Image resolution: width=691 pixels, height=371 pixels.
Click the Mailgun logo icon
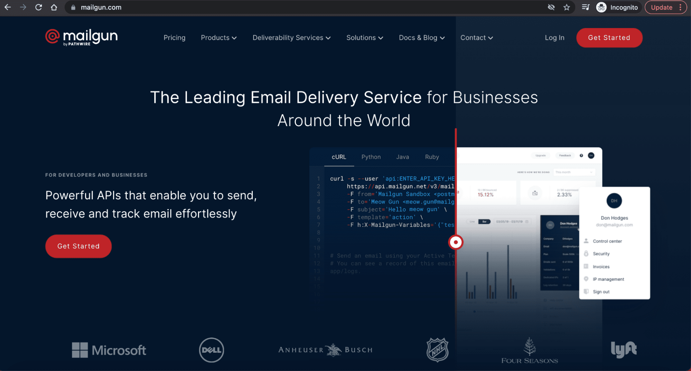[53, 37]
